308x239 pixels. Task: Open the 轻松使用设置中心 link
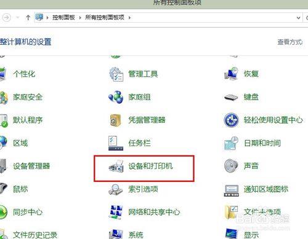(x=274, y=120)
